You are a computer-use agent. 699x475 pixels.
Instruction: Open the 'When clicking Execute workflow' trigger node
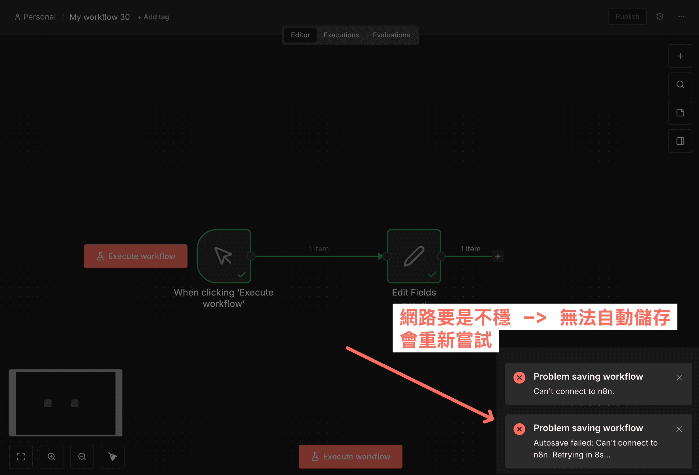(x=224, y=256)
